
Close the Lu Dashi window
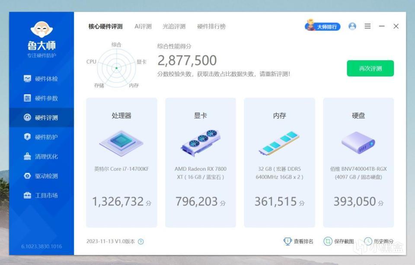[396, 26]
